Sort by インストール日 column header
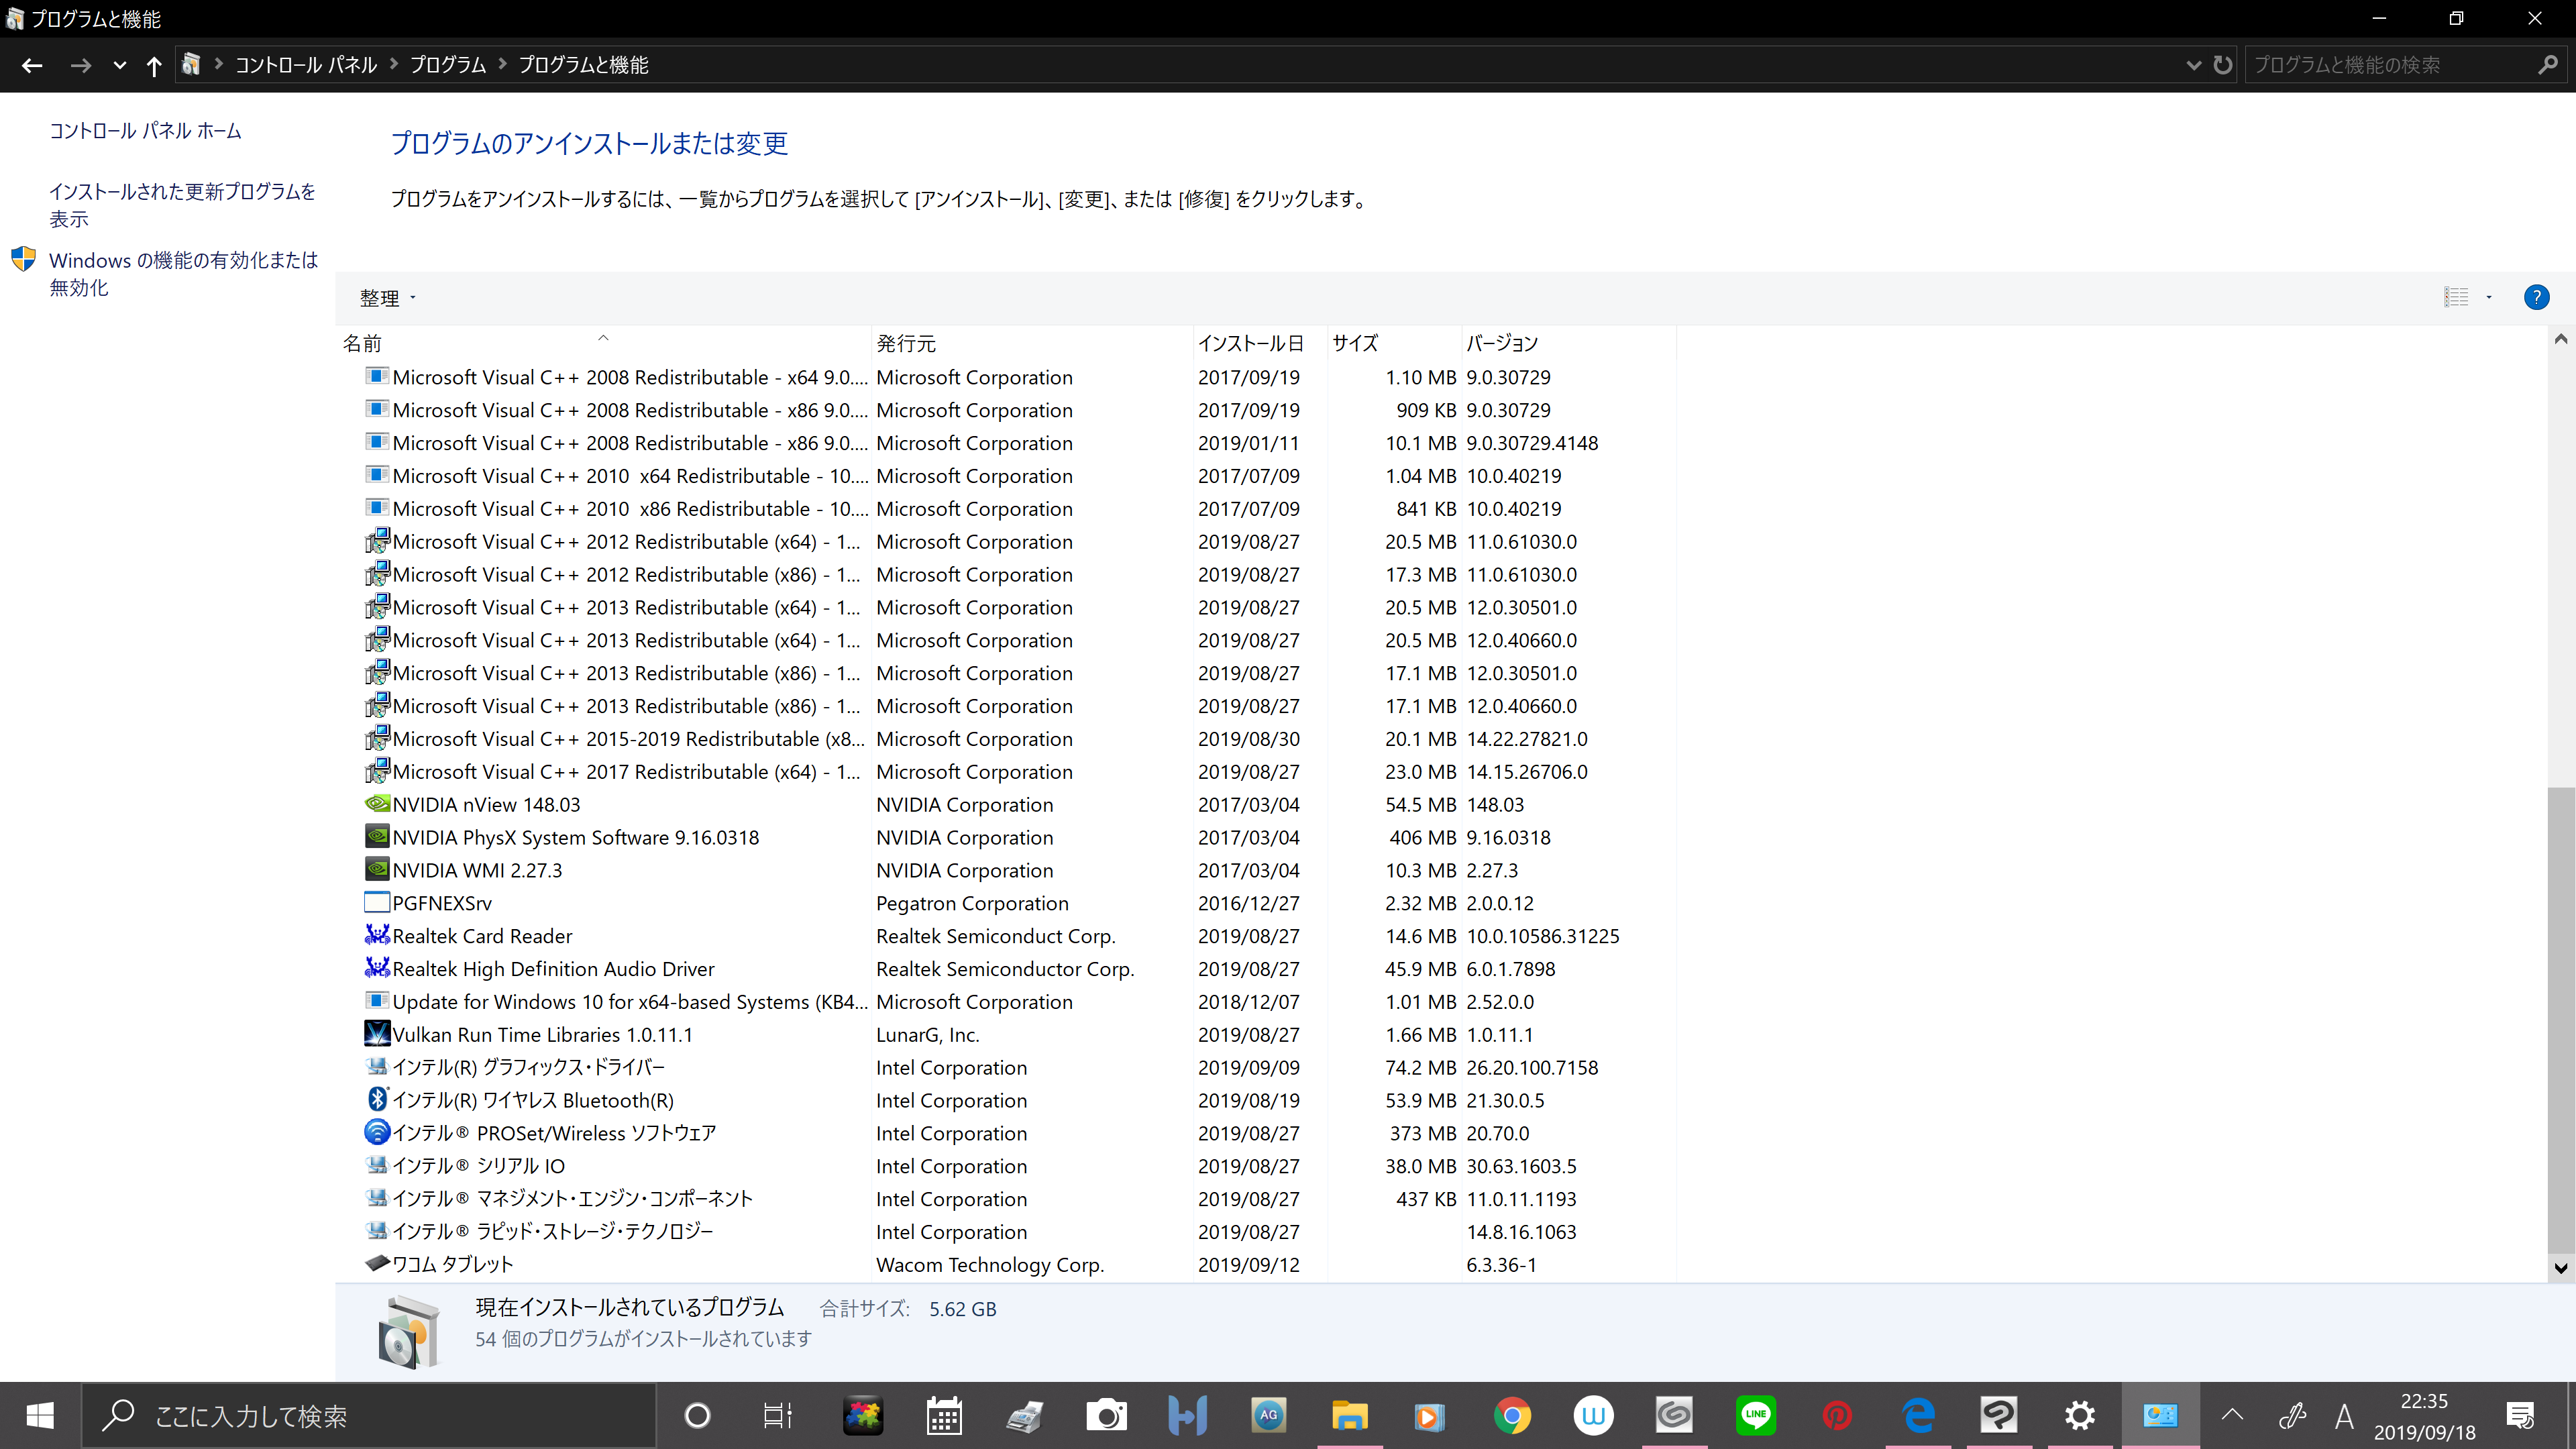Image resolution: width=2576 pixels, height=1449 pixels. (x=1250, y=343)
